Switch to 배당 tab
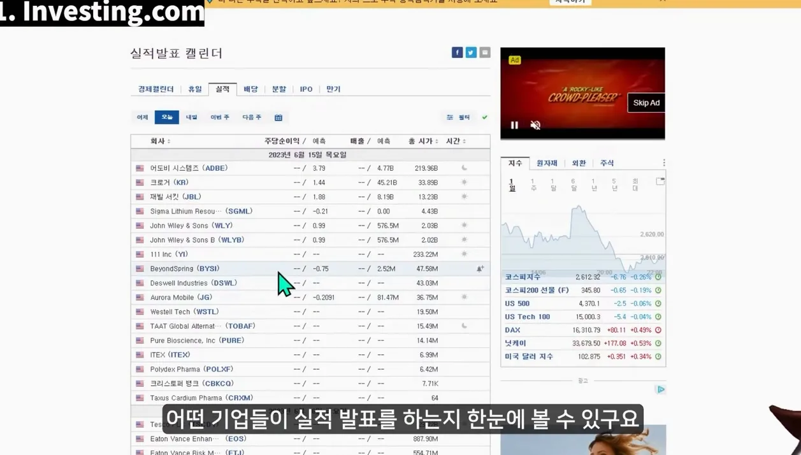Screen dimensions: 801x455 (x=251, y=89)
